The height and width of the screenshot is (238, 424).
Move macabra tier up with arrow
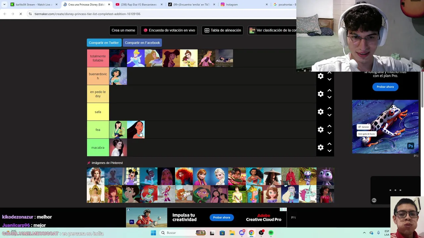[x=329, y=144]
